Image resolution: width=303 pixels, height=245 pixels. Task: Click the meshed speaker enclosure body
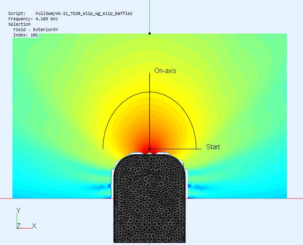tap(149, 198)
